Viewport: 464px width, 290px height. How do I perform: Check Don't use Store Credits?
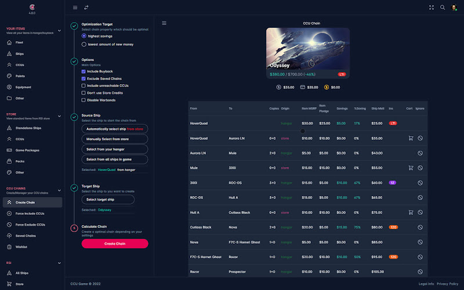click(84, 93)
